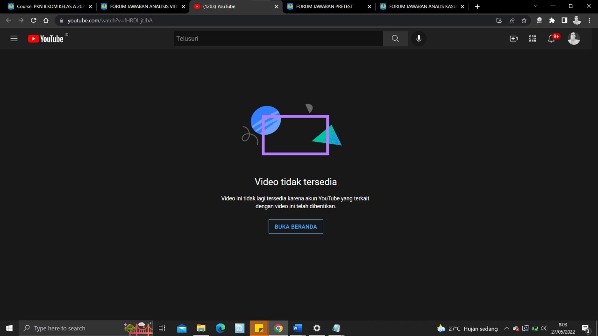Switch to the Course PKN ILKOM tab
598x336 pixels.
[x=50, y=7]
